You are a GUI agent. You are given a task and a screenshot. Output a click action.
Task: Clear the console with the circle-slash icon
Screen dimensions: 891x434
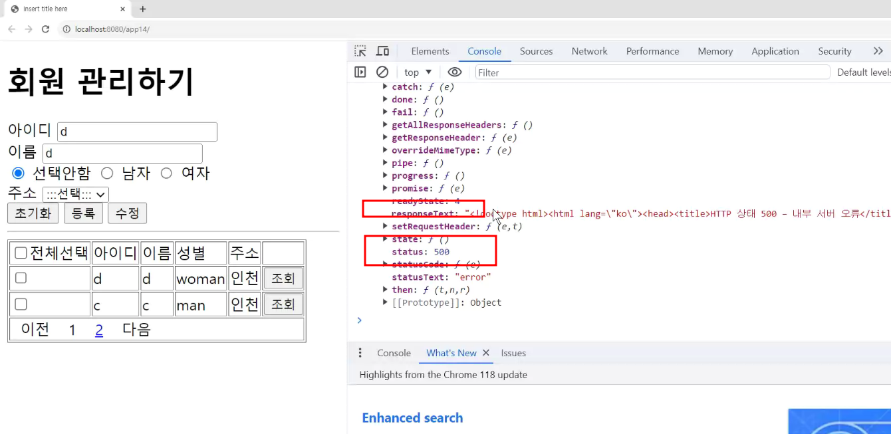[382, 72]
